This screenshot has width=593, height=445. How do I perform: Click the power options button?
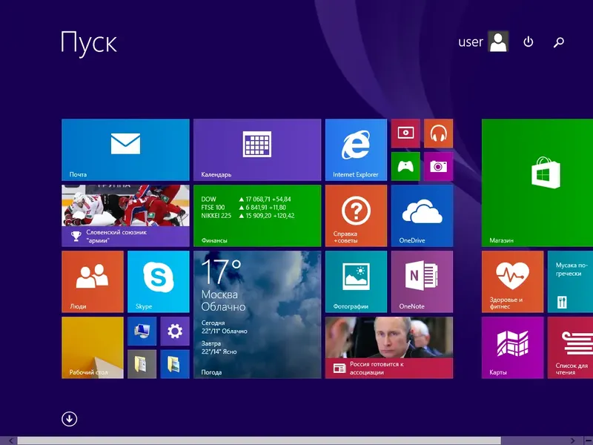529,42
